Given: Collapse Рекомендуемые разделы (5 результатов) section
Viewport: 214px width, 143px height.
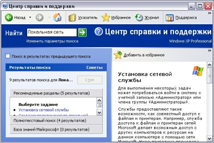Looking at the screenshot, I should 56,93.
